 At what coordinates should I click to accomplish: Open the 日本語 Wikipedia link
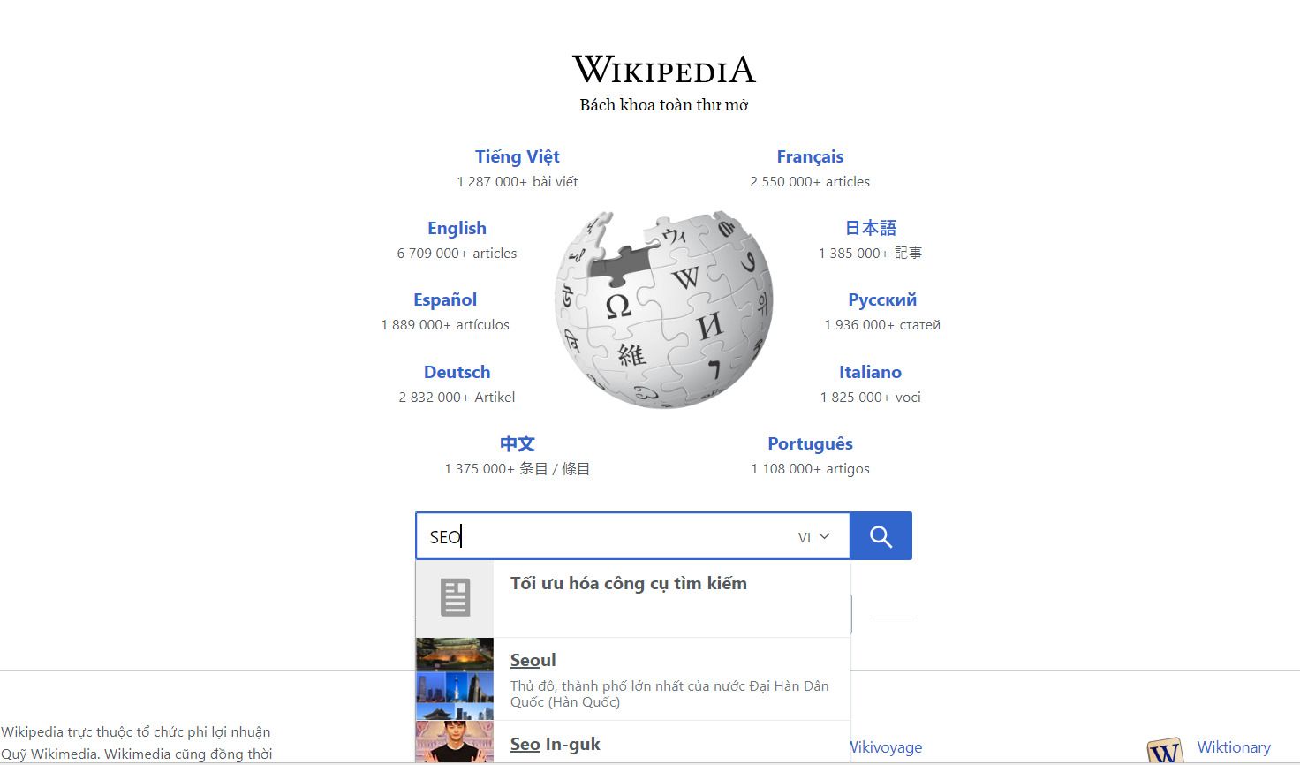[871, 228]
